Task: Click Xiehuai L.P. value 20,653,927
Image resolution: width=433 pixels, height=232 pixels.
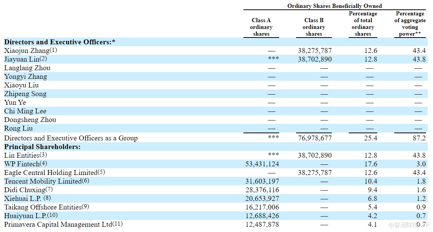Action: (x=262, y=199)
